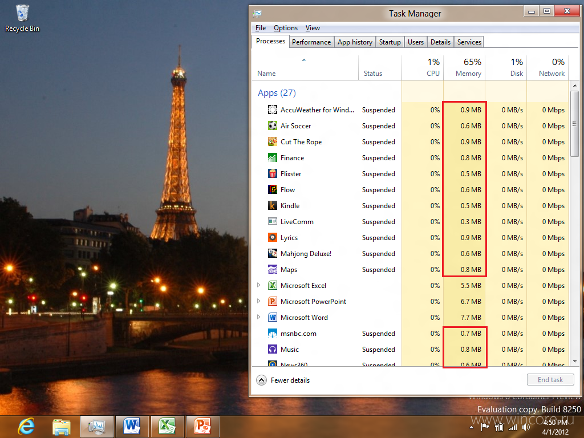584x438 pixels.
Task: Switch to the Users tab
Action: coord(416,42)
